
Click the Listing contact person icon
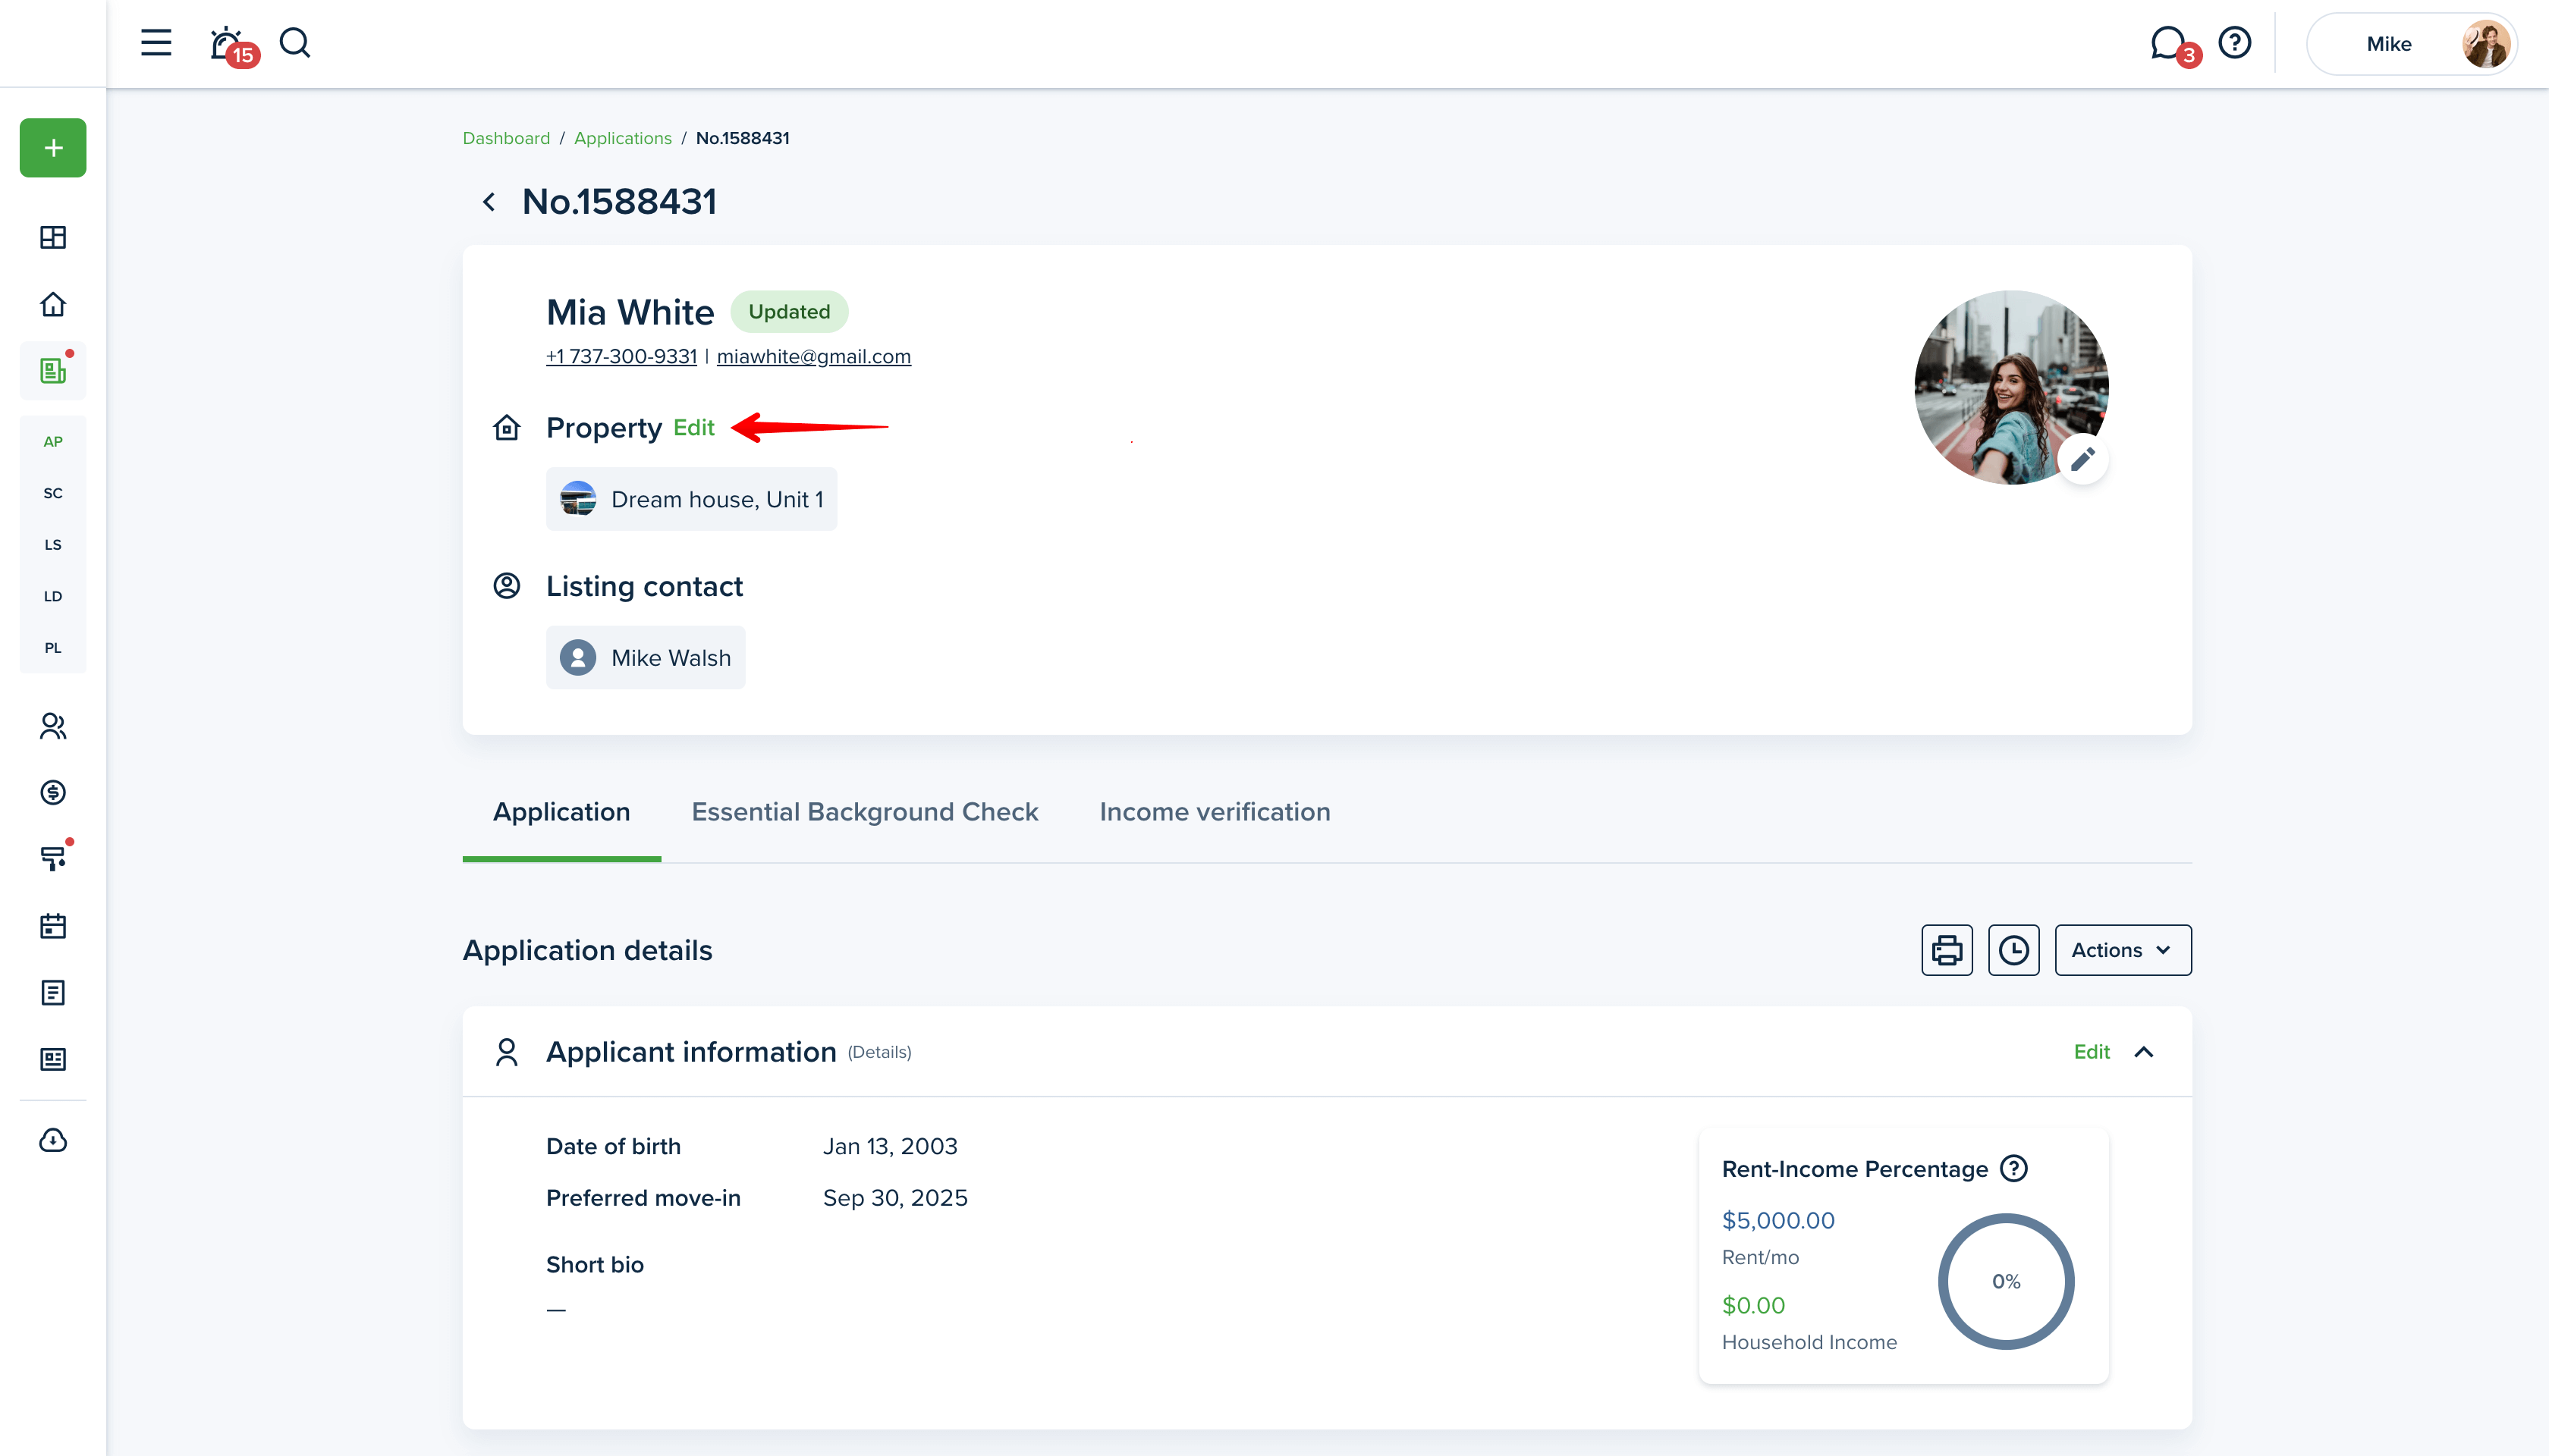pos(508,586)
